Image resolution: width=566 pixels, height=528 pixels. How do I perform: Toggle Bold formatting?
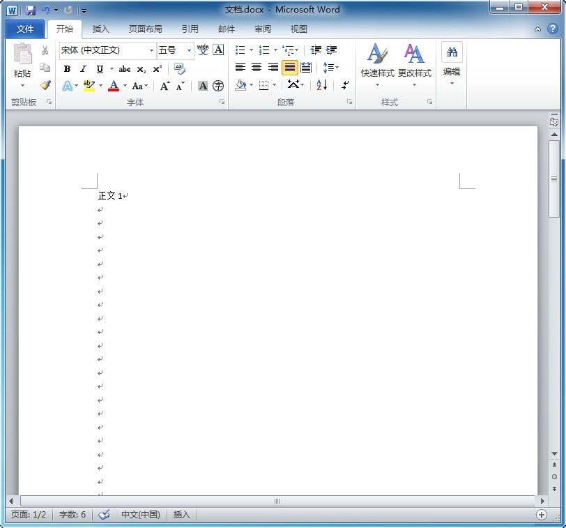67,69
